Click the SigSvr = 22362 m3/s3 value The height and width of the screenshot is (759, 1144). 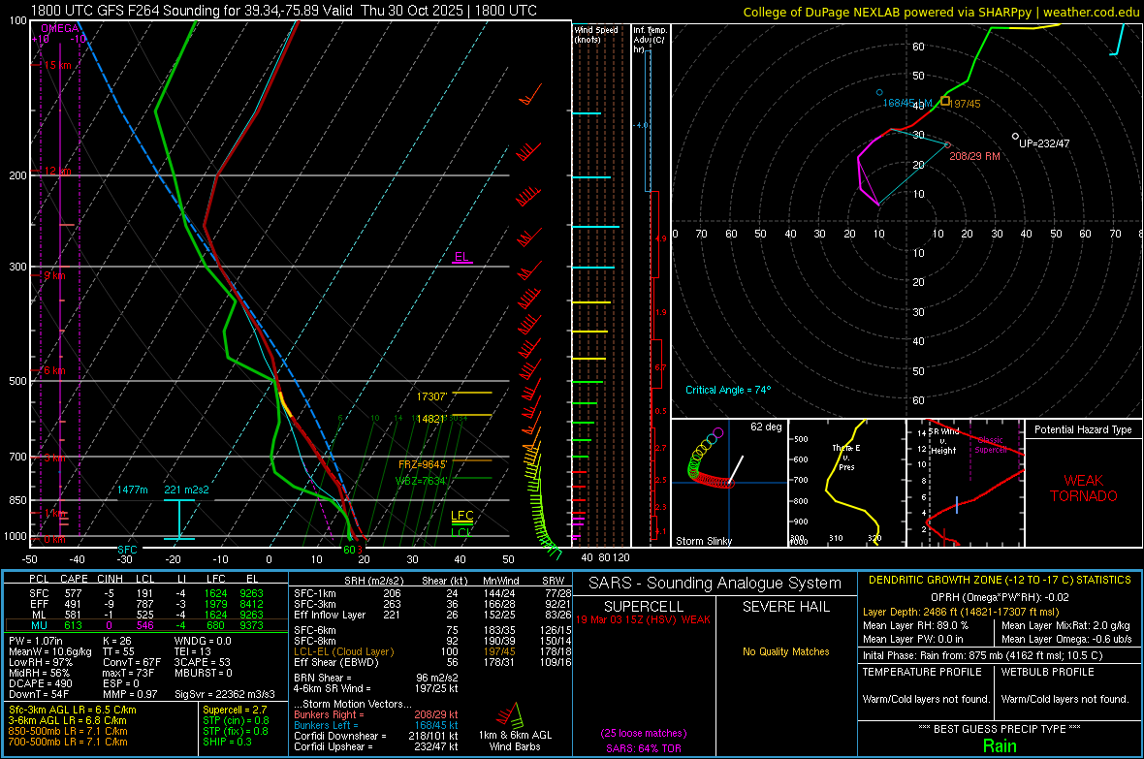(225, 694)
